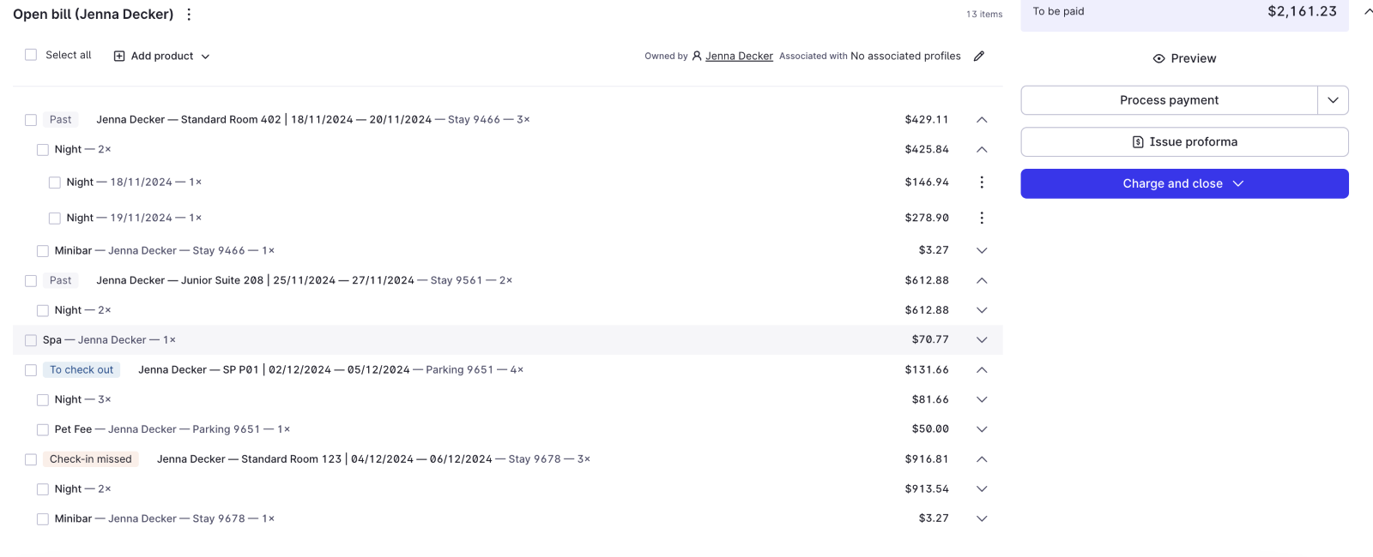Screen dimensions: 1373x557
Task: Open the bill options kebab menu
Action: click(x=188, y=14)
